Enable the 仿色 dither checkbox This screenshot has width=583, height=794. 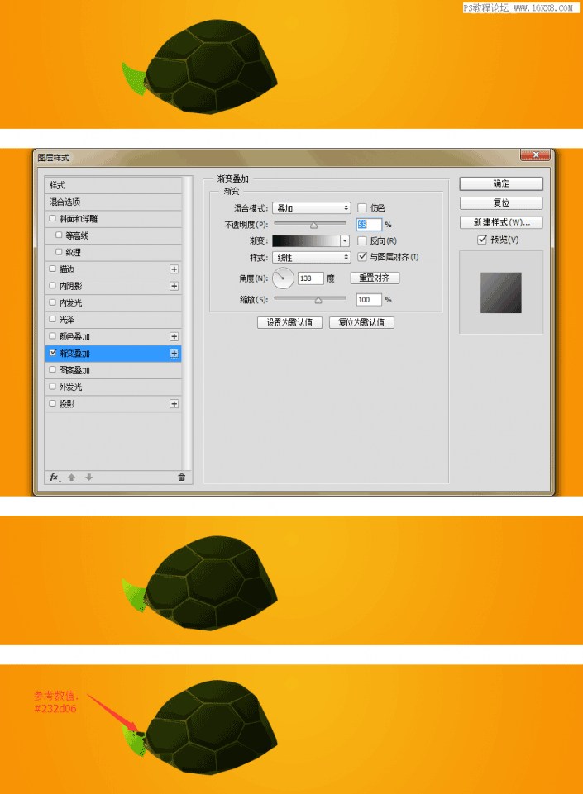click(x=362, y=208)
